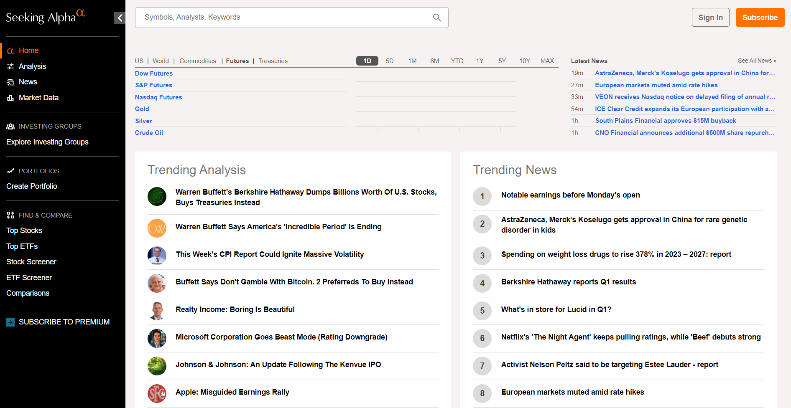Click the Analysis sidebar icon

click(10, 66)
